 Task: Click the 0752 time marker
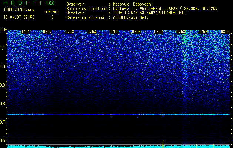[x=47, y=32]
